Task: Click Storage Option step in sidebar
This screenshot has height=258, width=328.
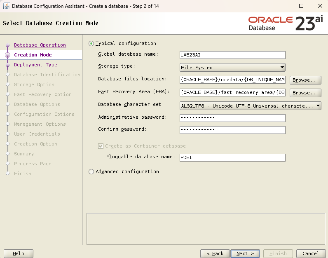Action: (x=34, y=84)
